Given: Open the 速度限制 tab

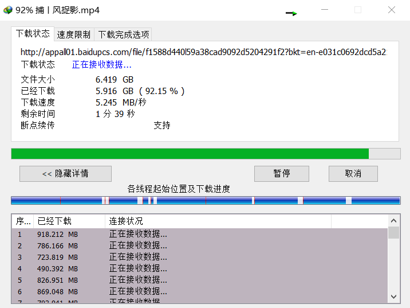Looking at the screenshot, I should pos(74,34).
